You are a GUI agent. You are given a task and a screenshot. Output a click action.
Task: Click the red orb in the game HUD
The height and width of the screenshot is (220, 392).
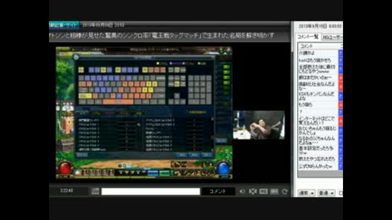(x=65, y=168)
